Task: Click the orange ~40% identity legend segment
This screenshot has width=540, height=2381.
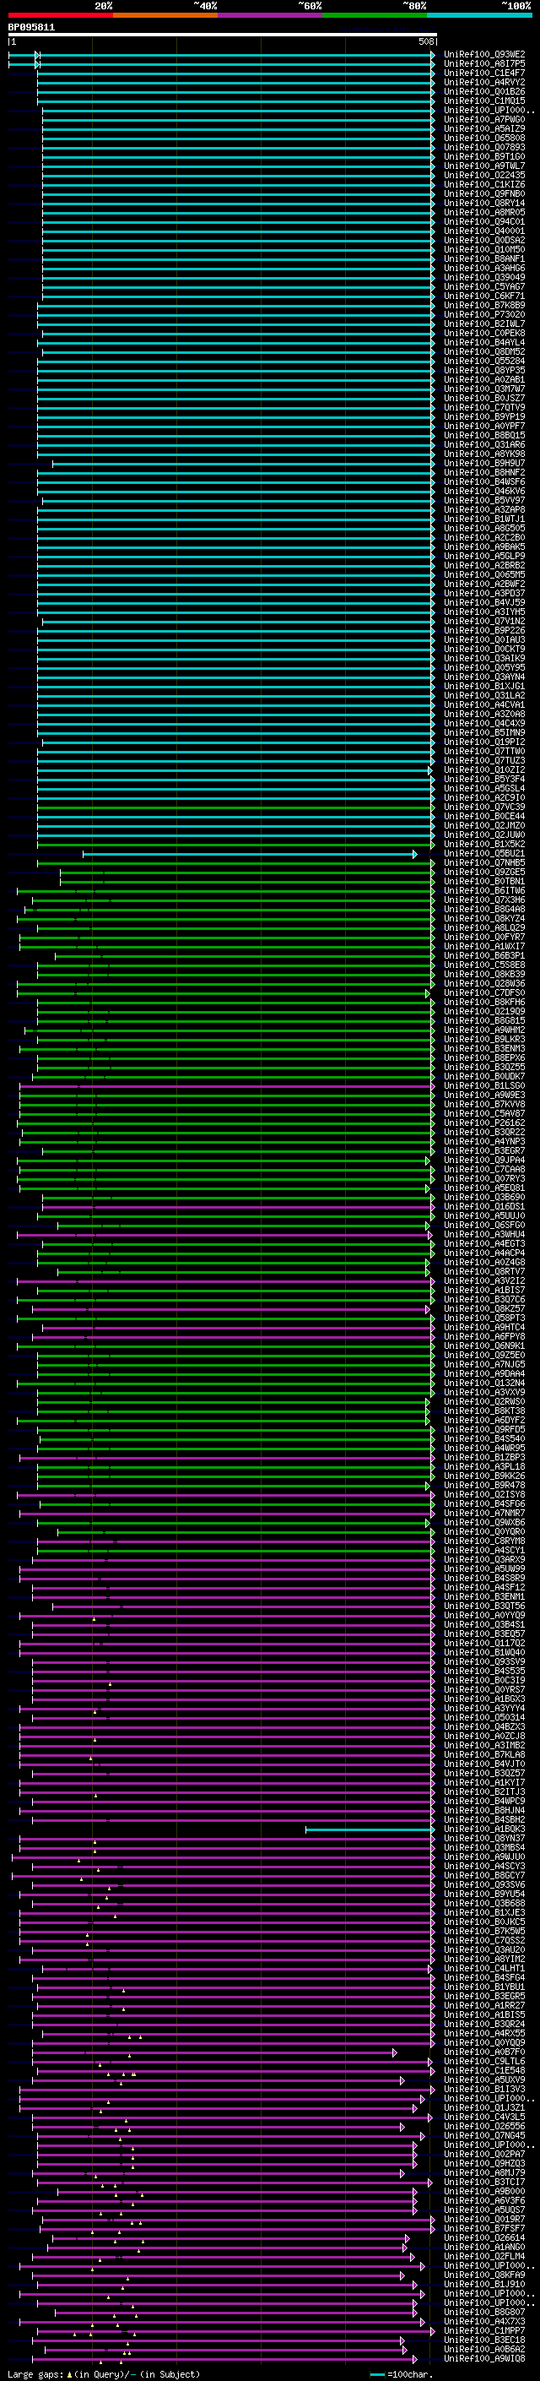Action: [165, 15]
